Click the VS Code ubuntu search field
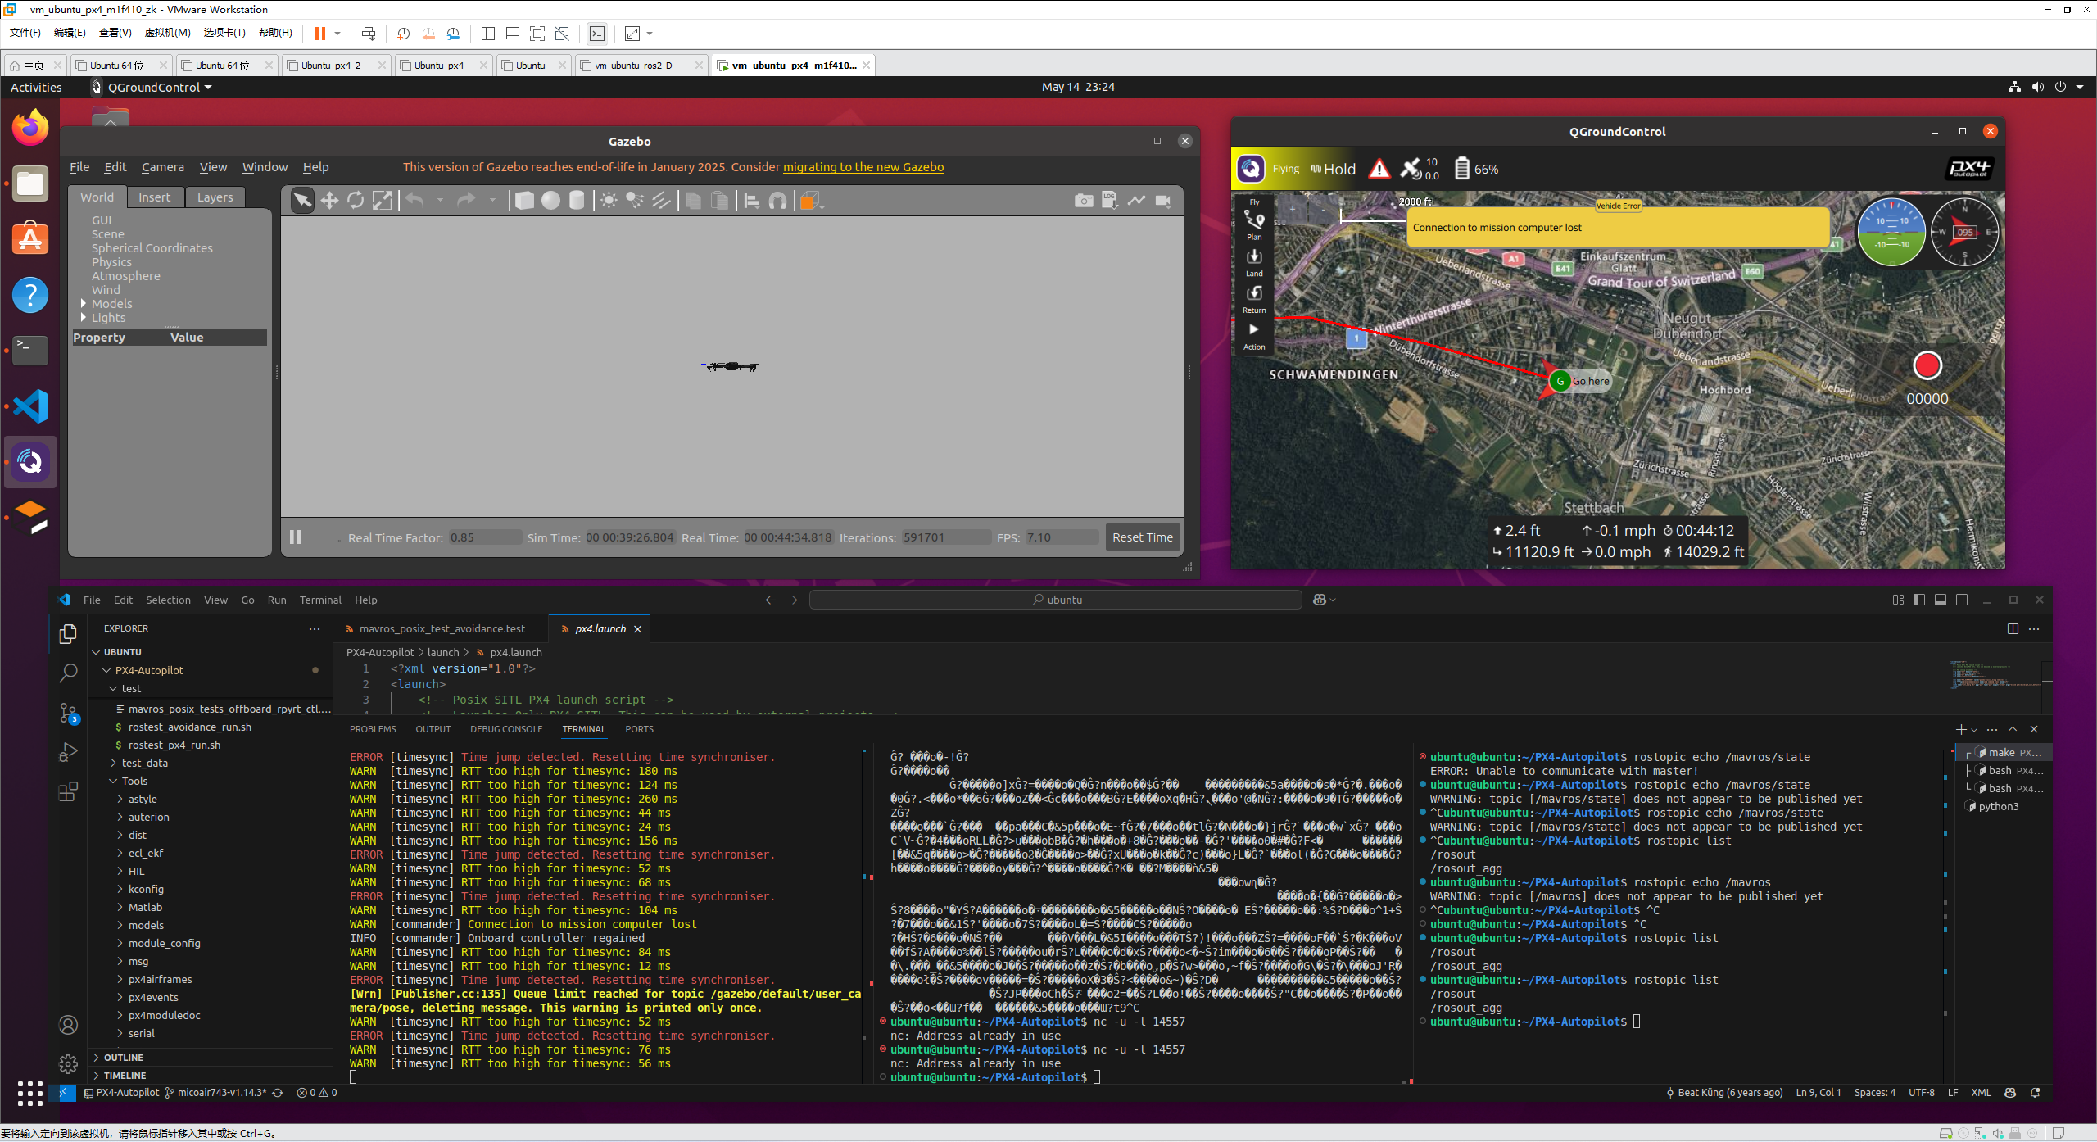Viewport: 2097px width, 1142px height. pyautogui.click(x=1055, y=600)
